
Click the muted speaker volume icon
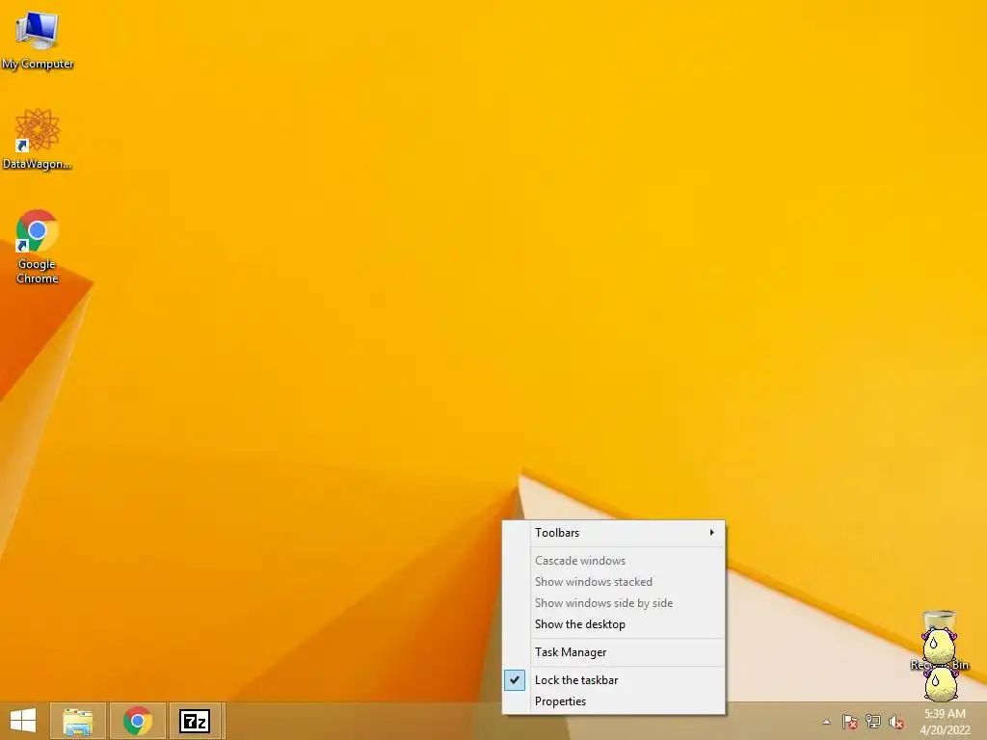point(895,722)
